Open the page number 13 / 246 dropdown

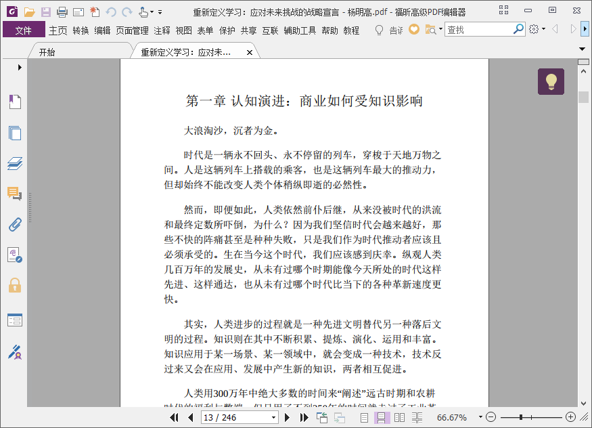[x=274, y=417]
